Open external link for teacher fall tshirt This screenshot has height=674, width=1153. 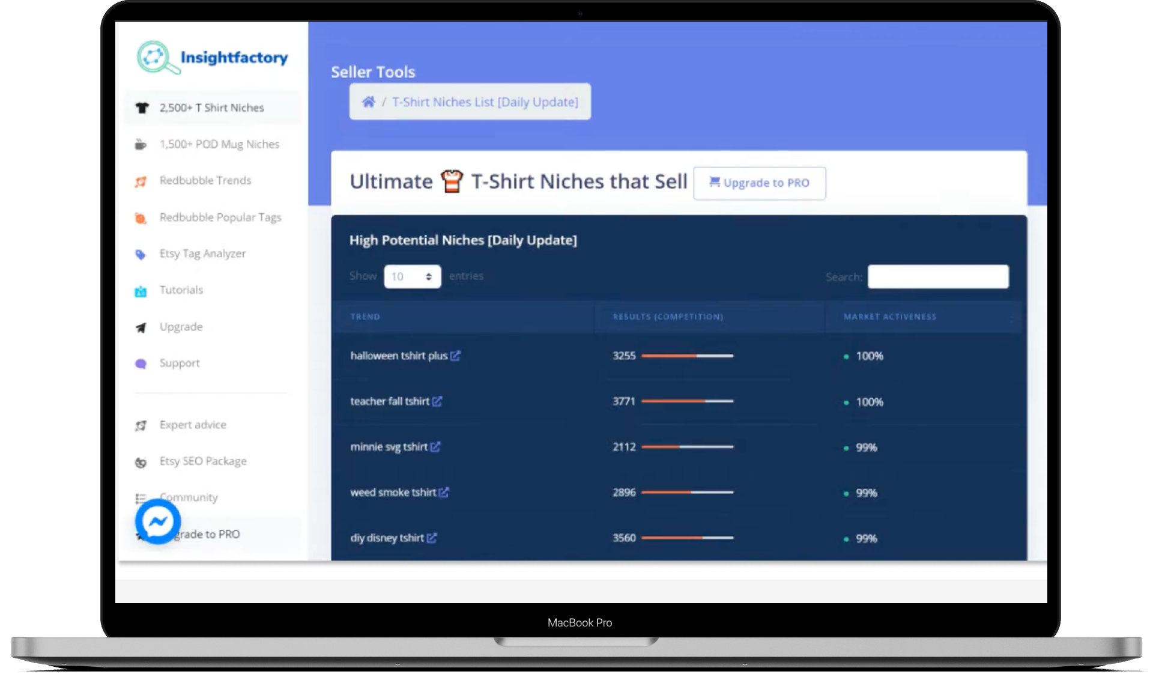coord(437,401)
